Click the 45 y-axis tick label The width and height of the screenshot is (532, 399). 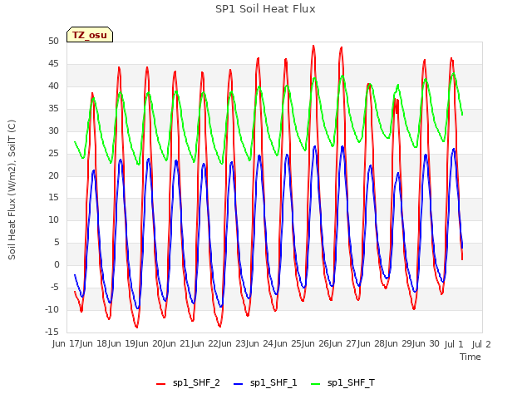coord(53,63)
